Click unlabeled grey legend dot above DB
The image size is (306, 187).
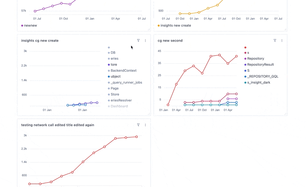[109, 47]
